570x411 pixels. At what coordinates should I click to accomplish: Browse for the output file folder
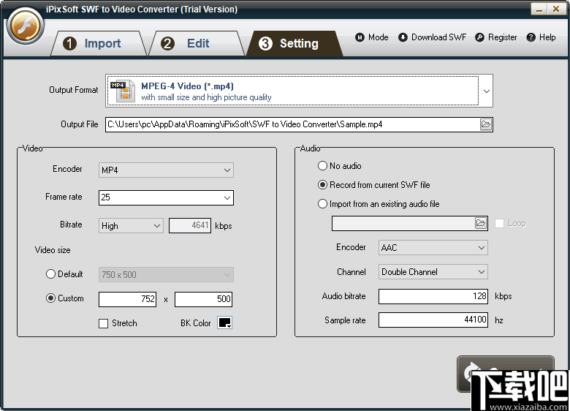[486, 124]
